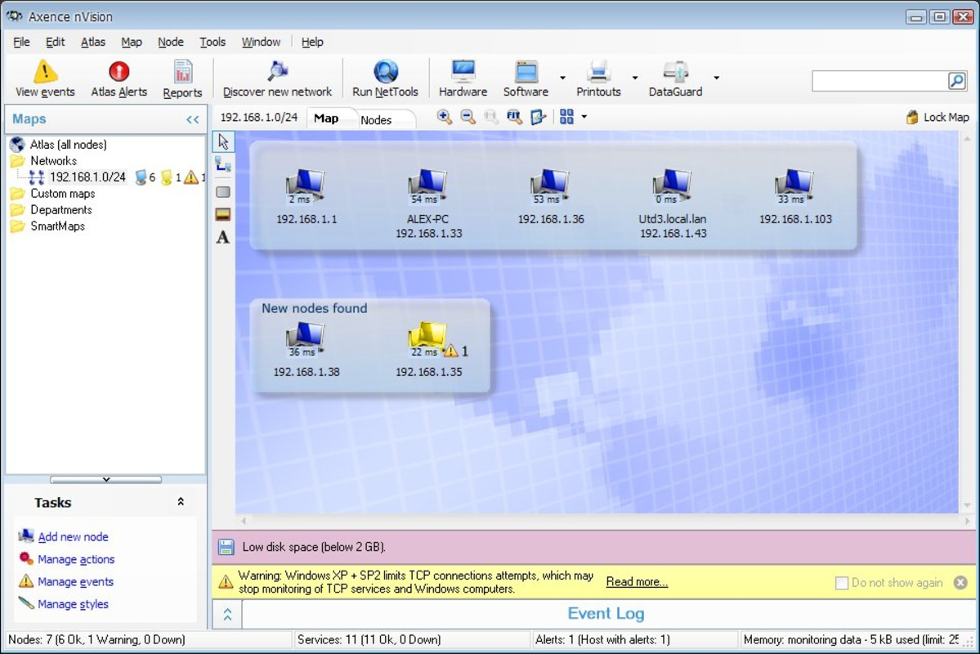Click the search magnifier button
The height and width of the screenshot is (654, 980).
(x=957, y=81)
